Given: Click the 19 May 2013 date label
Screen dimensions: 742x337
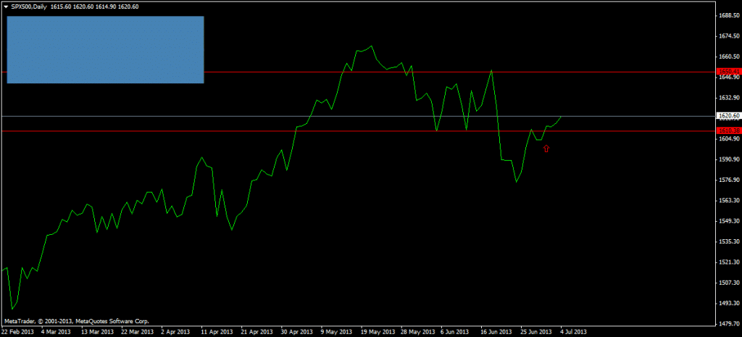Looking at the screenshot, I should (x=377, y=332).
